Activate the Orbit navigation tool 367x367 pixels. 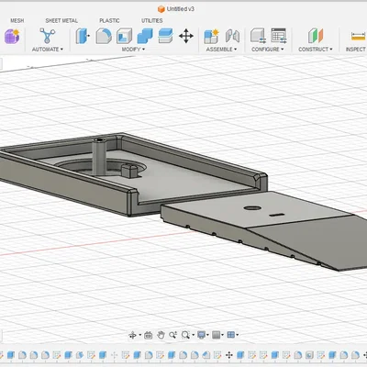tap(133, 335)
